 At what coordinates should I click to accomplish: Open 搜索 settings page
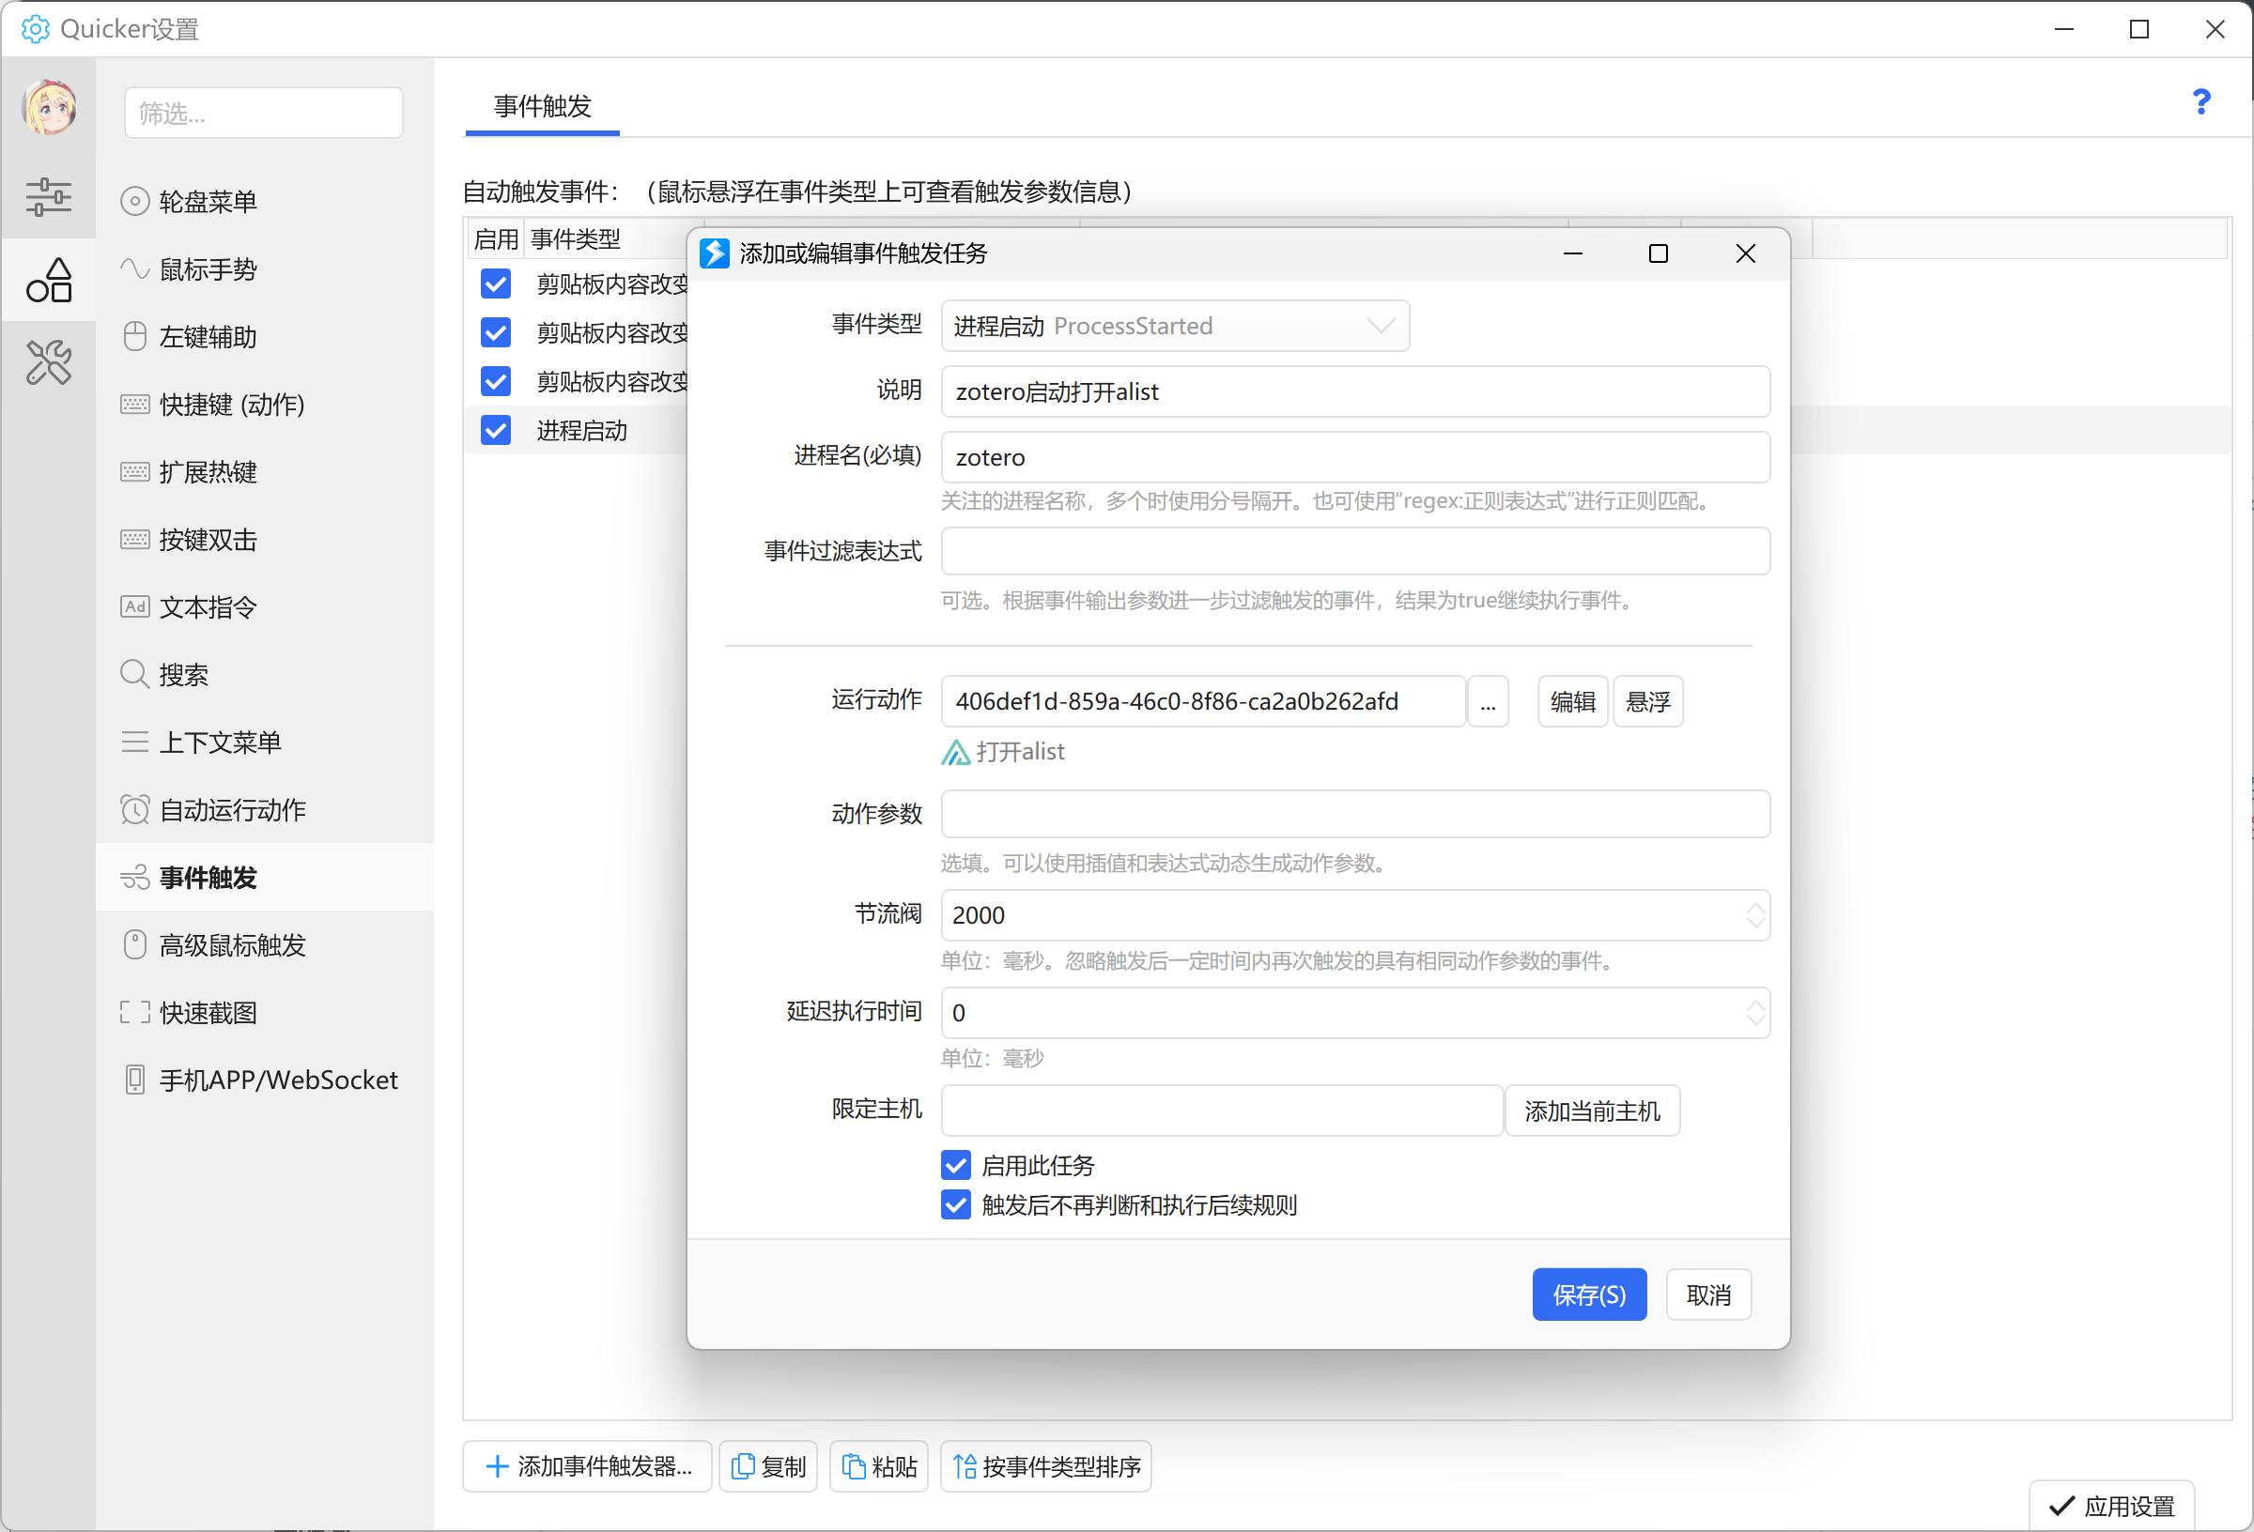click(264, 675)
